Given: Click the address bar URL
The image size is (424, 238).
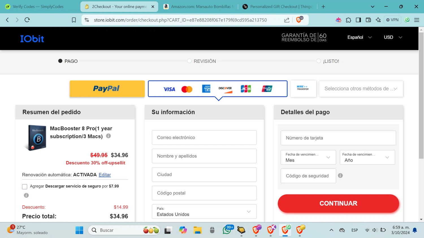Looking at the screenshot, I should pos(180,20).
